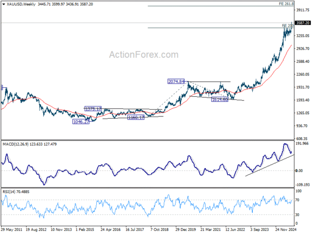
Task: Select the FE 200 fibonacci label
Action: tap(288, 25)
